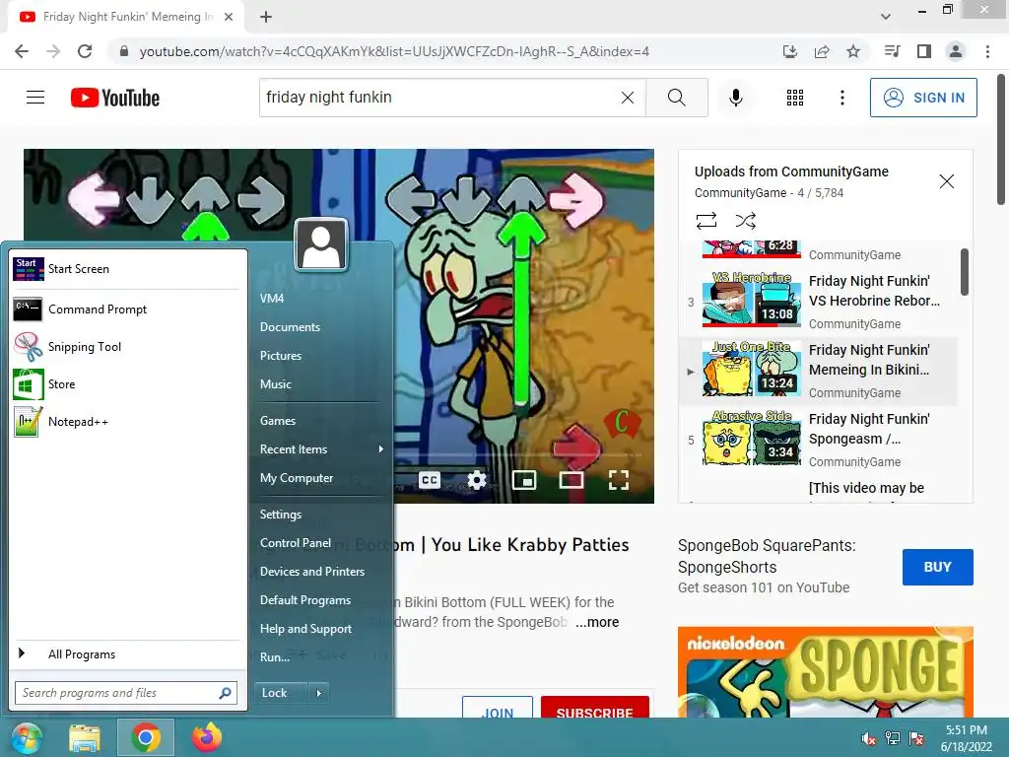
Task: Open the Lock options arrow
Action: point(318,693)
